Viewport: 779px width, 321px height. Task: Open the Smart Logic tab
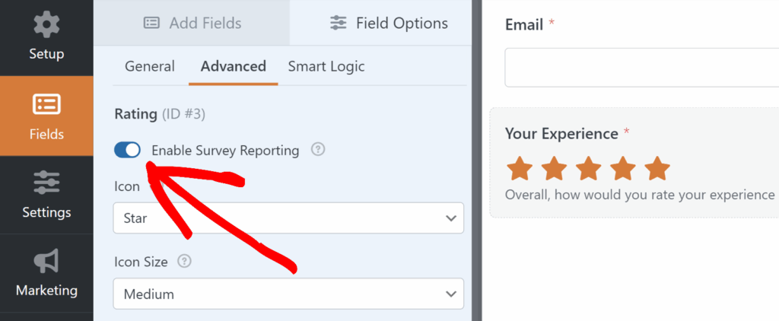pos(326,66)
